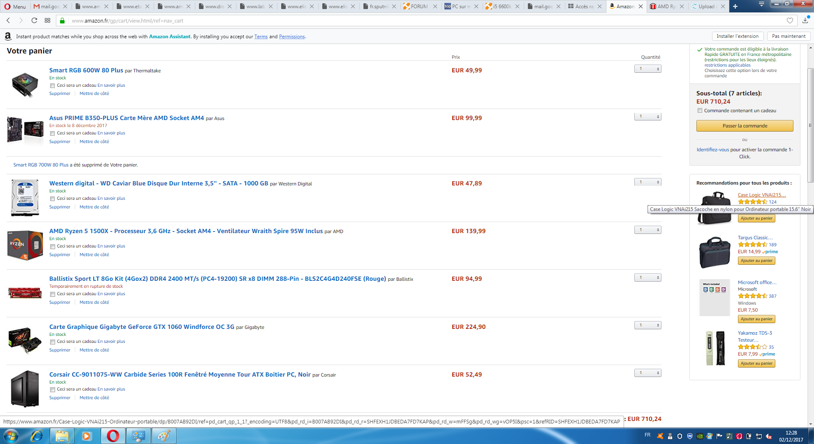Open Opera from the Windows taskbar
The width and height of the screenshot is (814, 444).
tap(113, 436)
